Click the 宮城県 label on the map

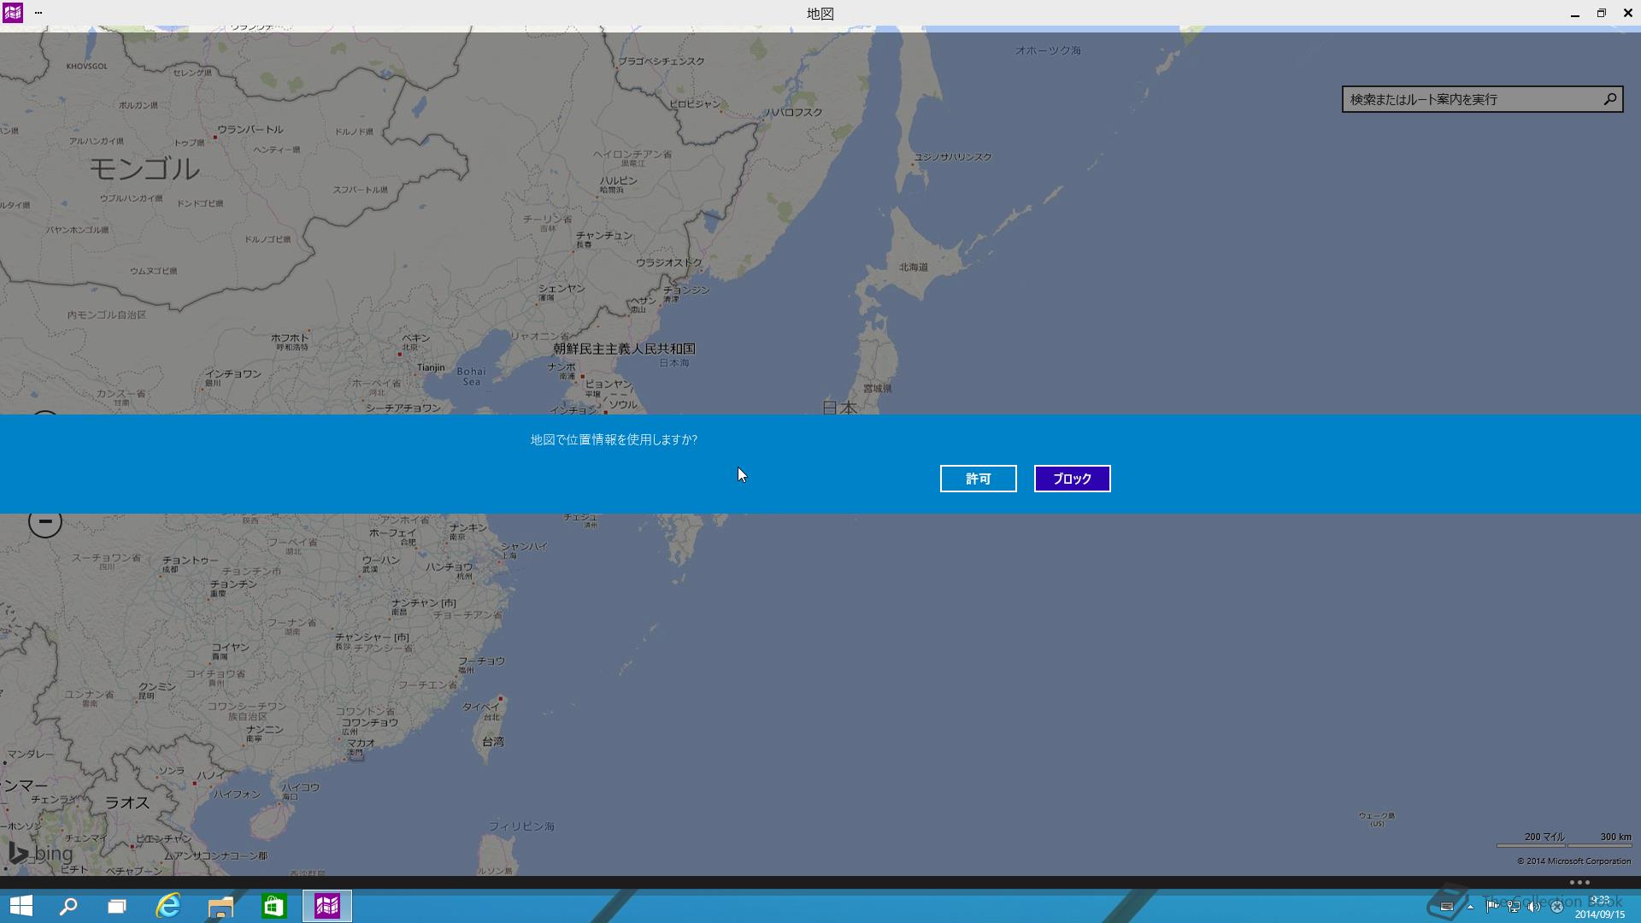(878, 389)
